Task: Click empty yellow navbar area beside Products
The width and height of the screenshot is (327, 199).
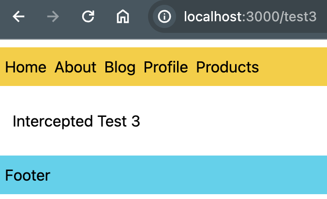Action: 293,67
